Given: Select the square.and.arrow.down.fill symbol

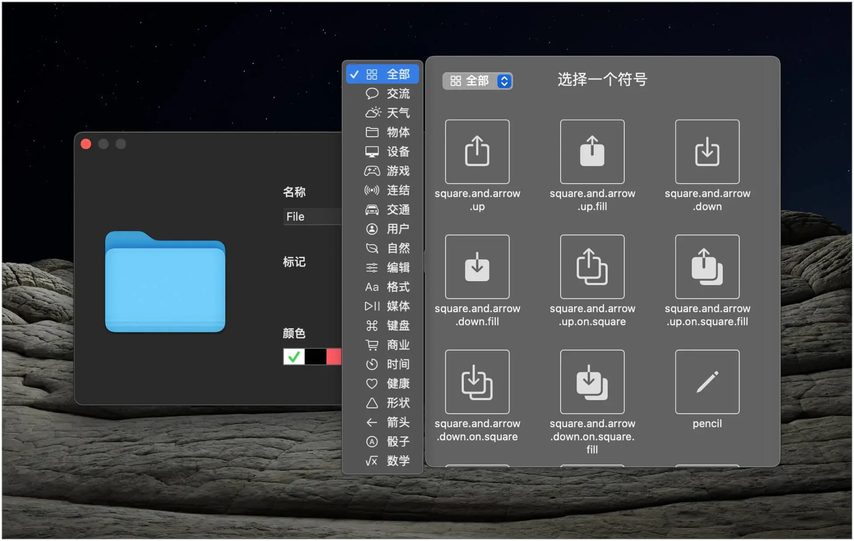Looking at the screenshot, I should tap(477, 266).
